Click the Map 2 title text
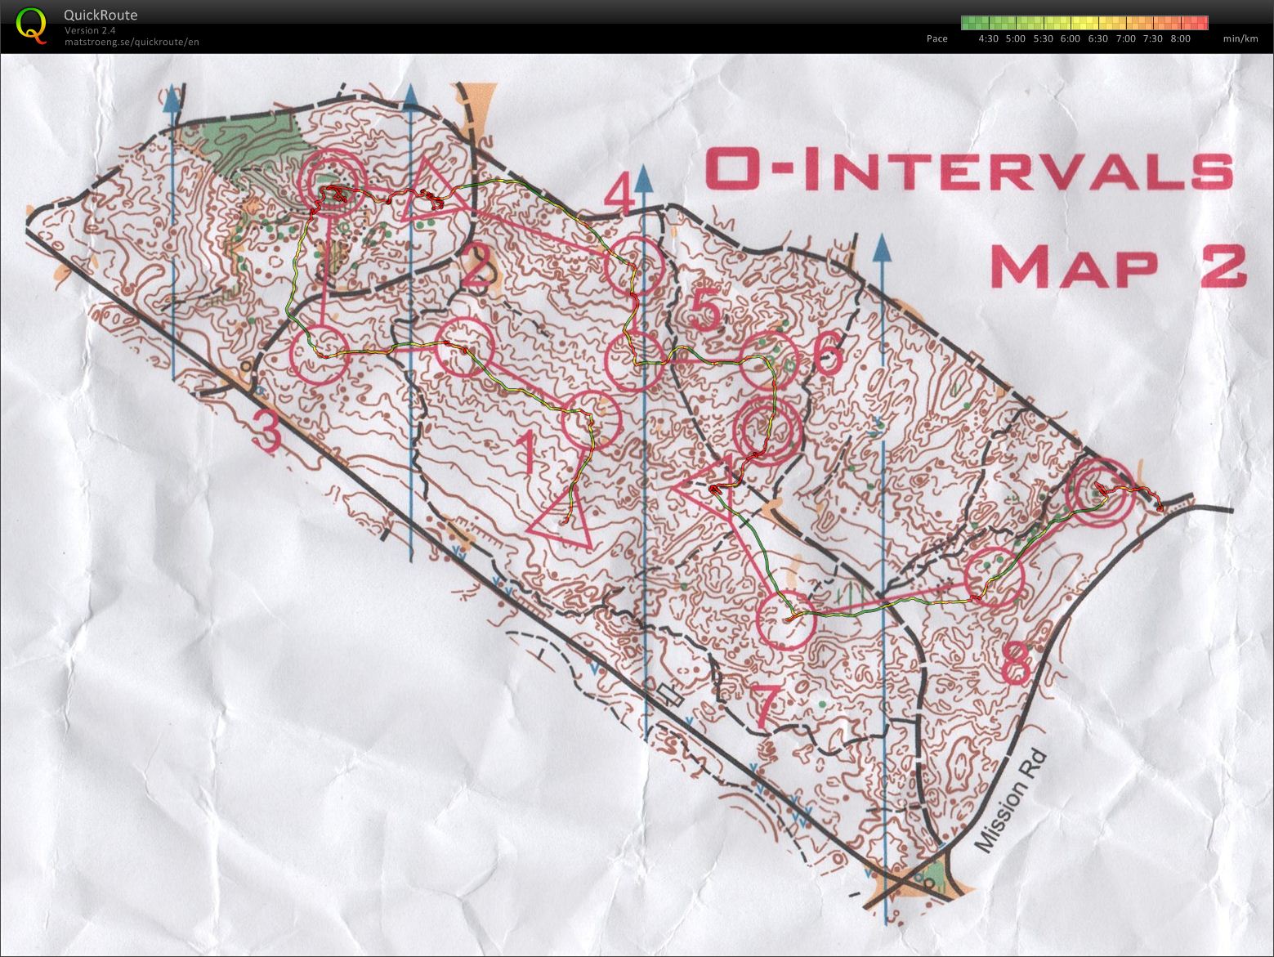 coord(1119,266)
